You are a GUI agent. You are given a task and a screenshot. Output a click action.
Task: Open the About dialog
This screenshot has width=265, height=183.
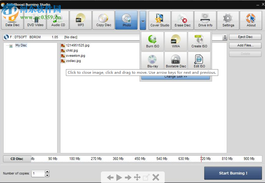tap(251, 20)
